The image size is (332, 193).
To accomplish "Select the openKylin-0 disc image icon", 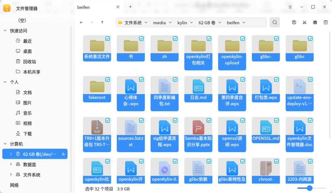I will click(x=164, y=168).
